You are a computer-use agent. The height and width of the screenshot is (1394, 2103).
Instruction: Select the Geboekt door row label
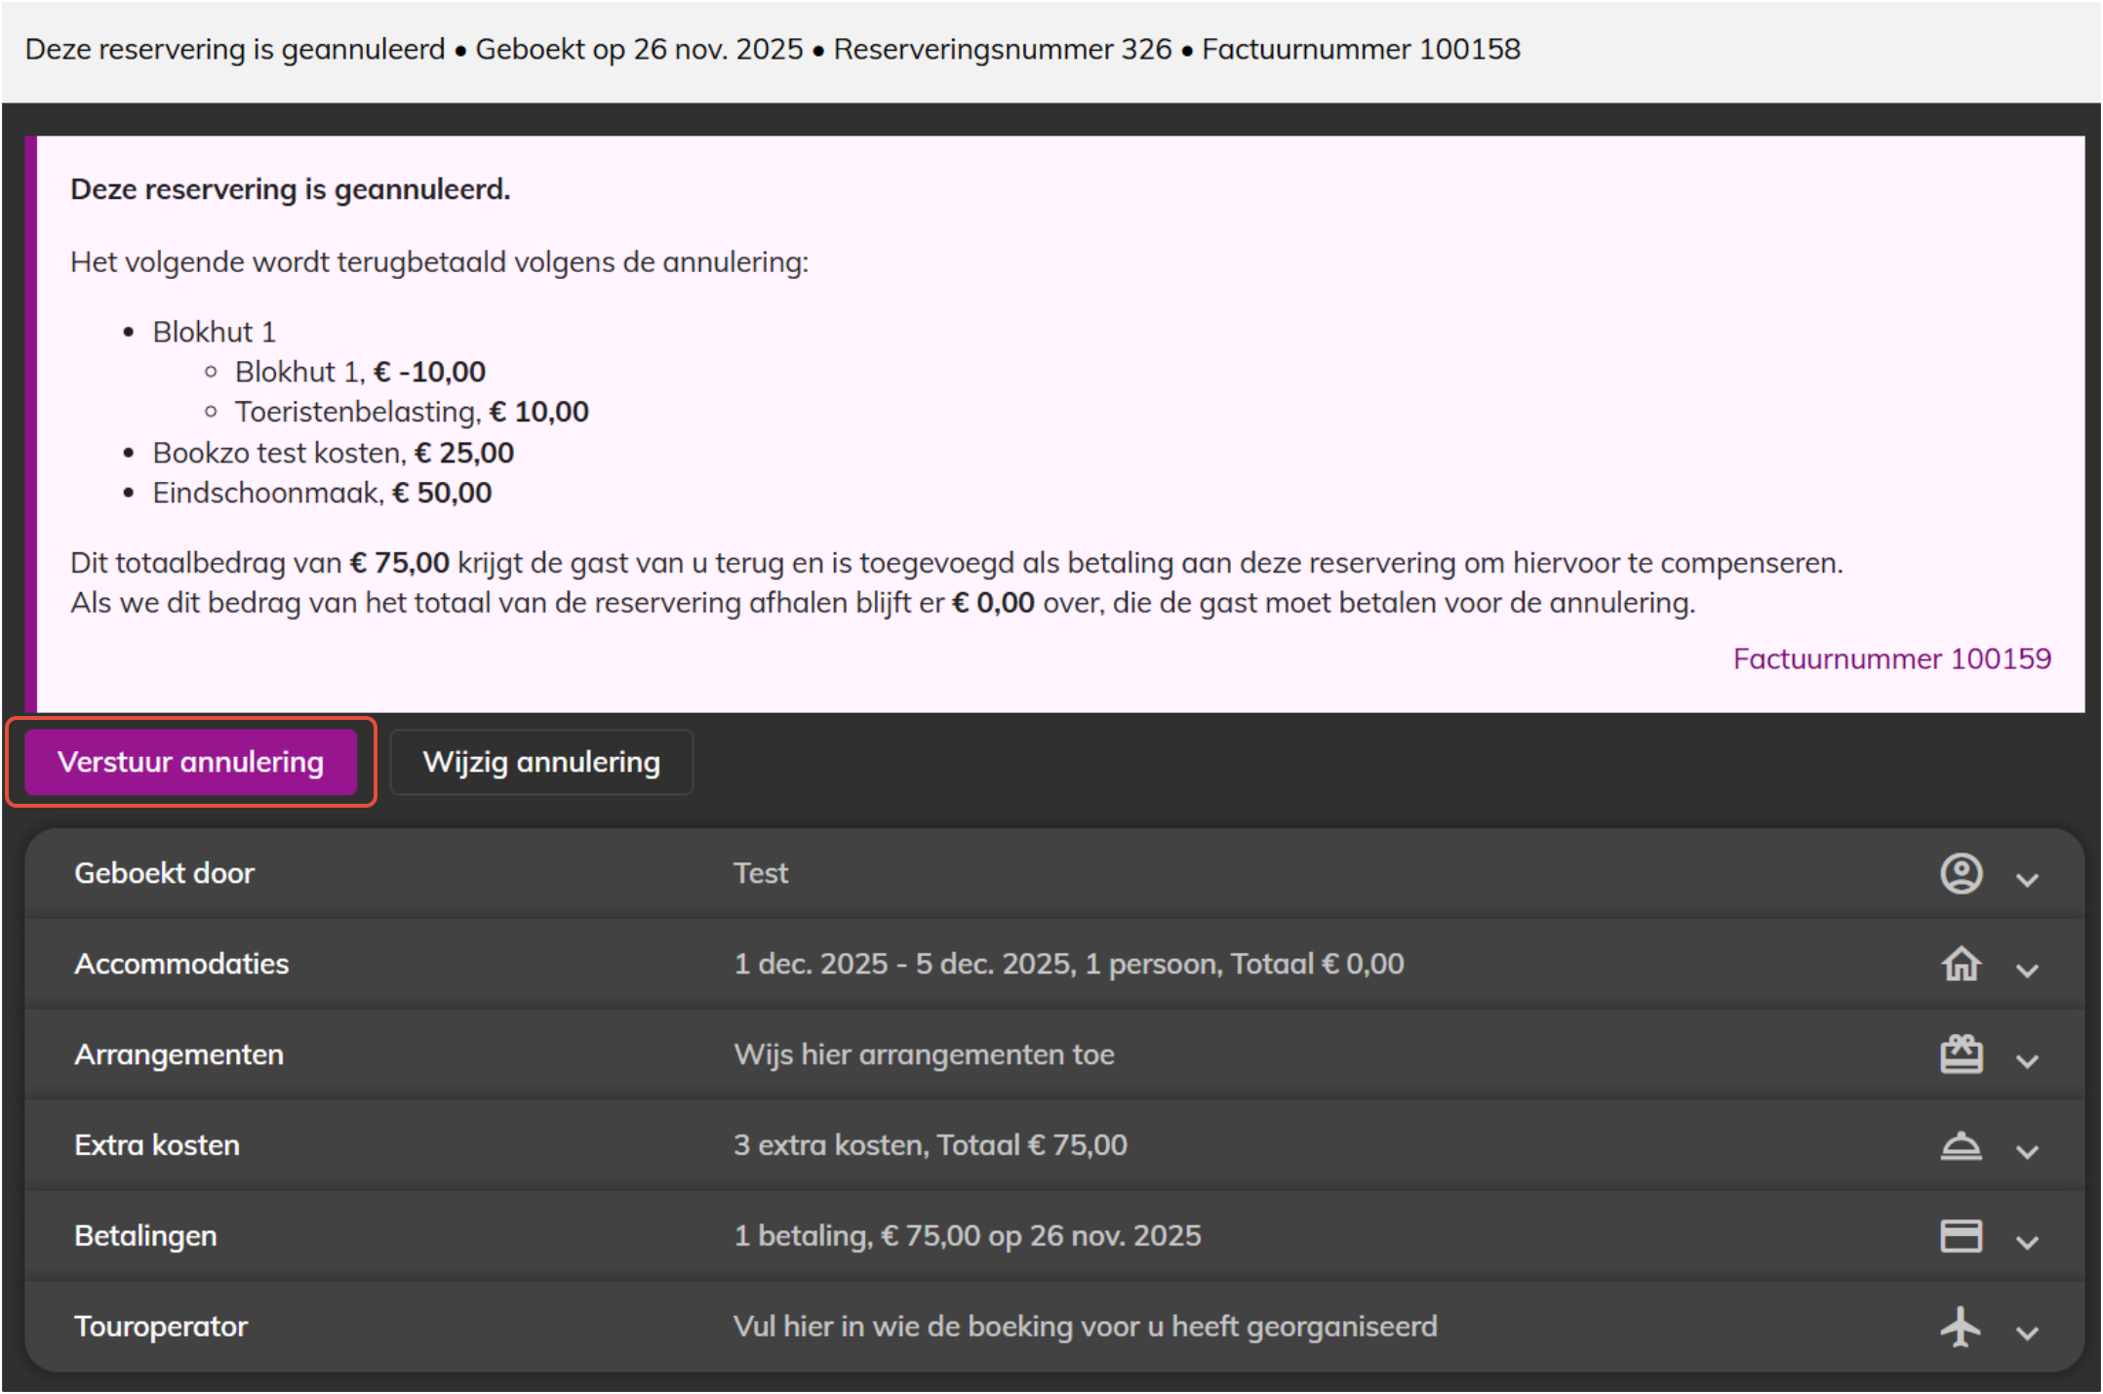tap(164, 873)
